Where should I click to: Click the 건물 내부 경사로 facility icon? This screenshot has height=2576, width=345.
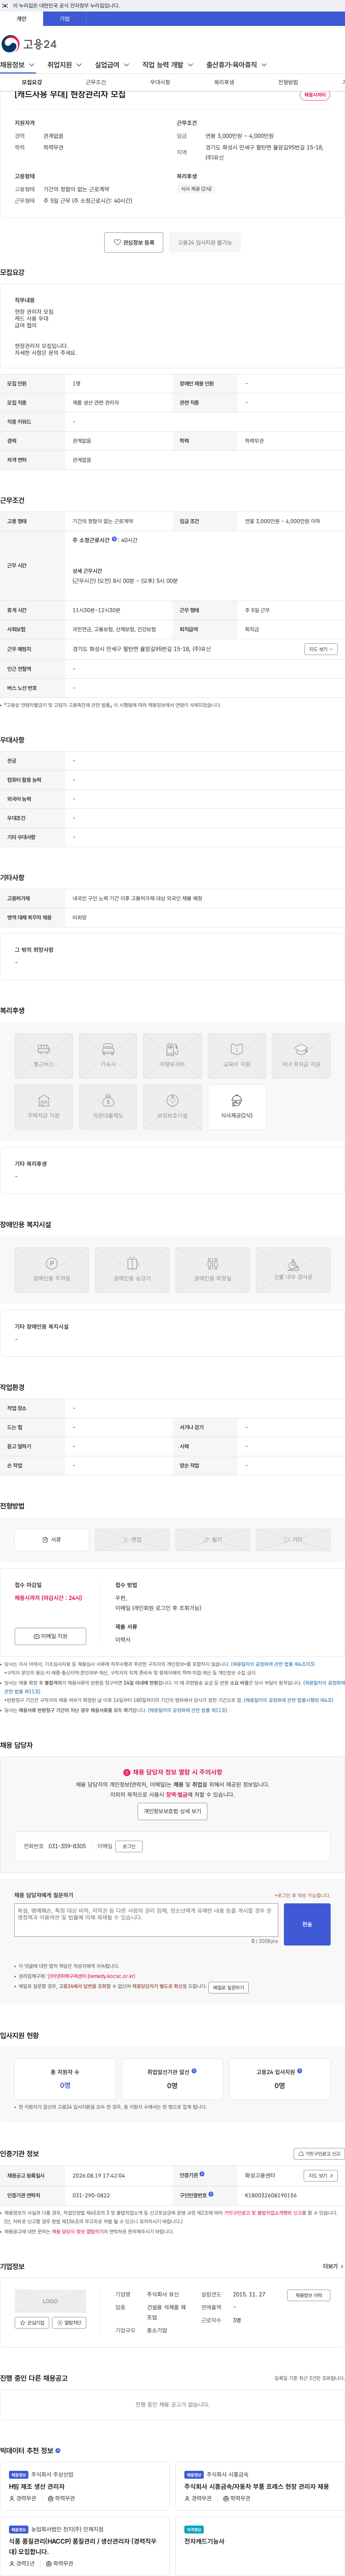(x=293, y=1270)
